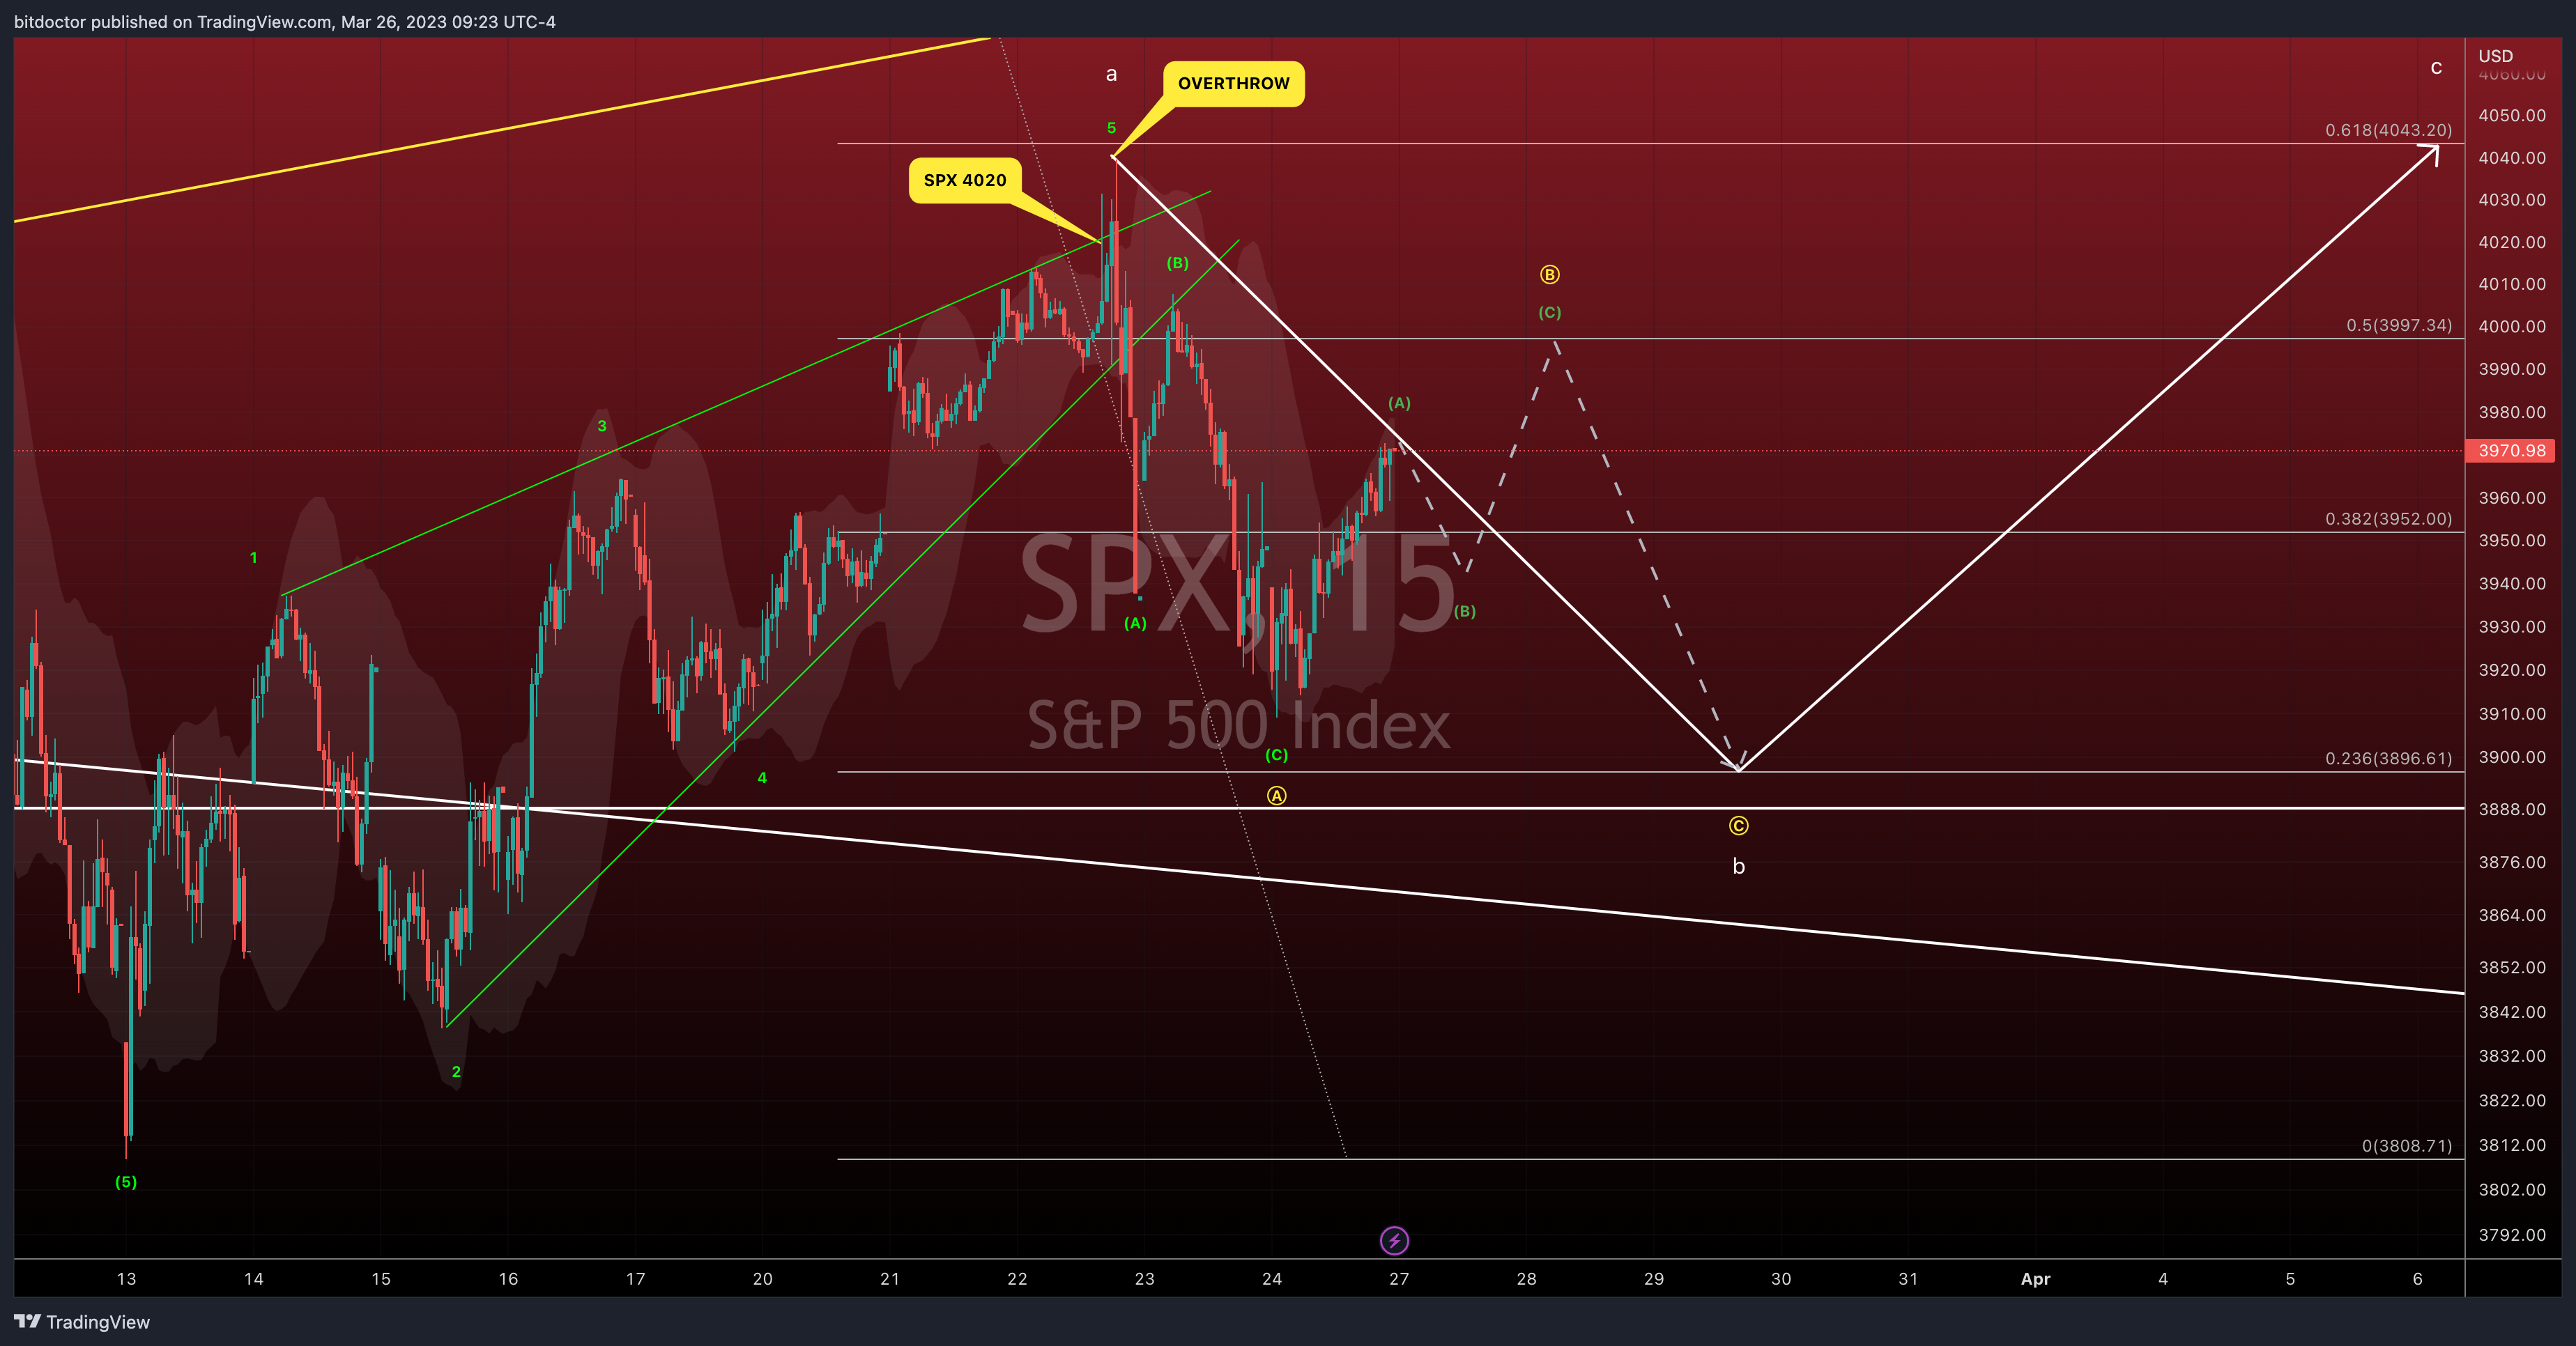Click the date 23 on time axis
The image size is (2576, 1346).
click(x=1144, y=1279)
